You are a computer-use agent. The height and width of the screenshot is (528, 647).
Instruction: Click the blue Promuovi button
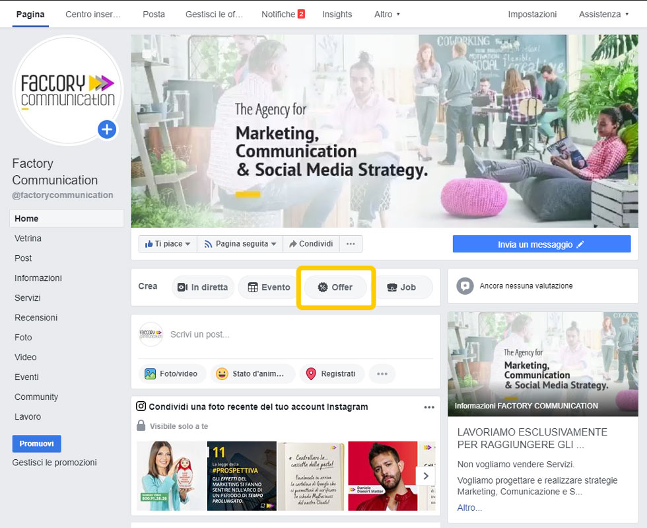point(37,443)
